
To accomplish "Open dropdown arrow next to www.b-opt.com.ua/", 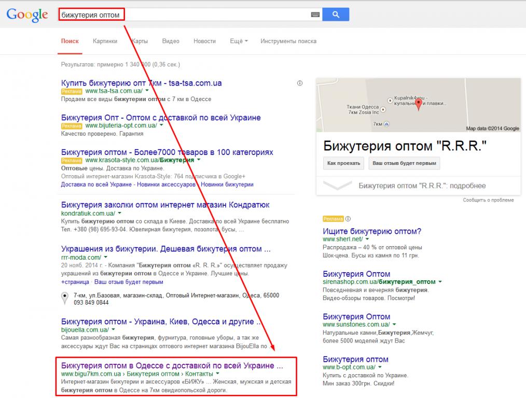I will (380, 367).
